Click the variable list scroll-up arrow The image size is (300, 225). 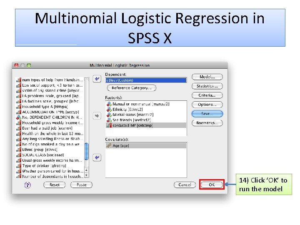87,170
